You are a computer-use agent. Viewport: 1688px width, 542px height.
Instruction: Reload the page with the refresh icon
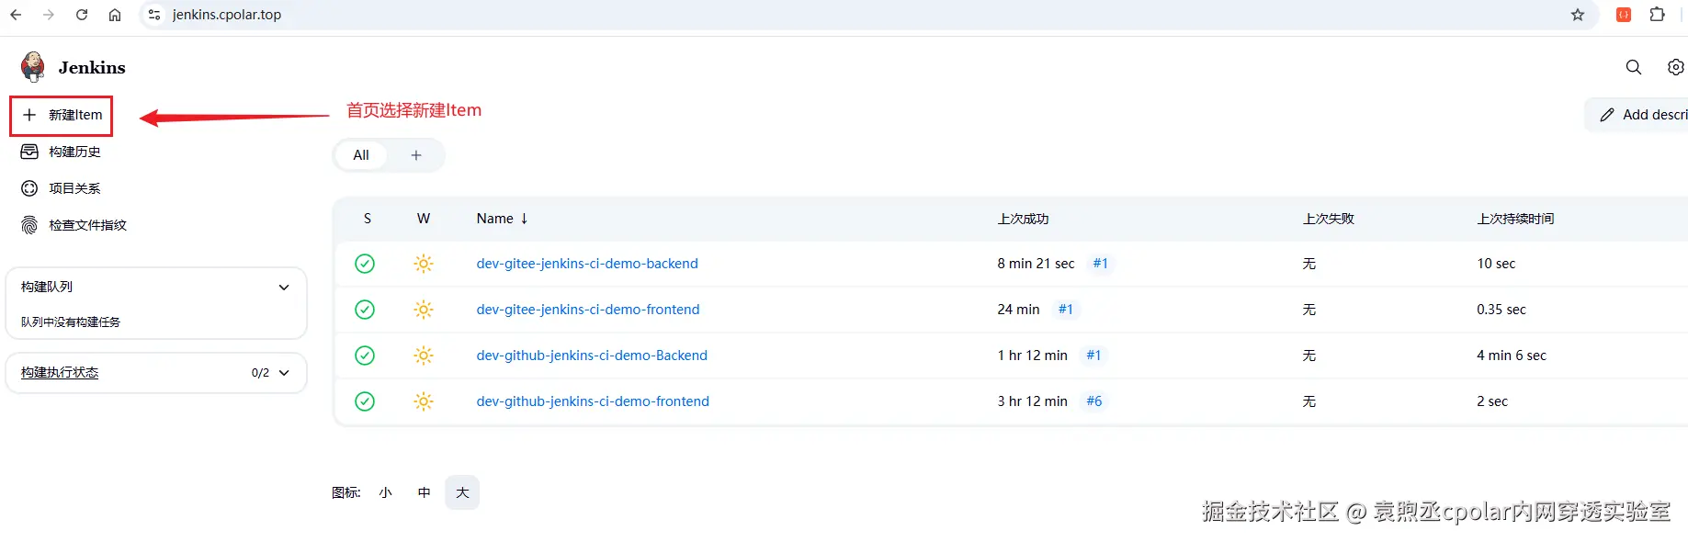pos(82,15)
